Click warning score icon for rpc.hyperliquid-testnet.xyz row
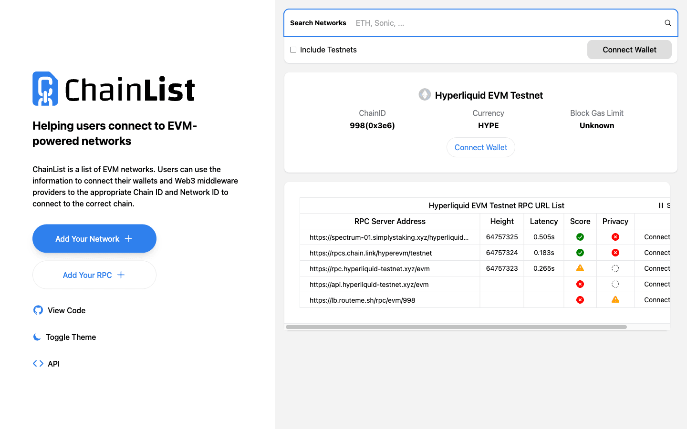687x429 pixels. pyautogui.click(x=580, y=268)
